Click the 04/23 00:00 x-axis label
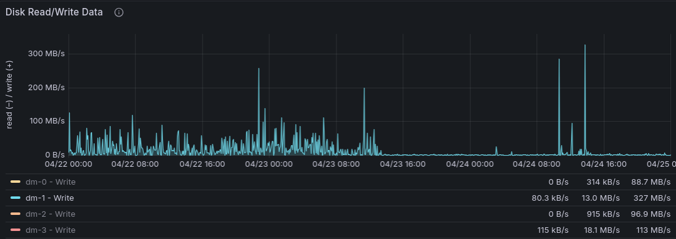 coord(269,164)
